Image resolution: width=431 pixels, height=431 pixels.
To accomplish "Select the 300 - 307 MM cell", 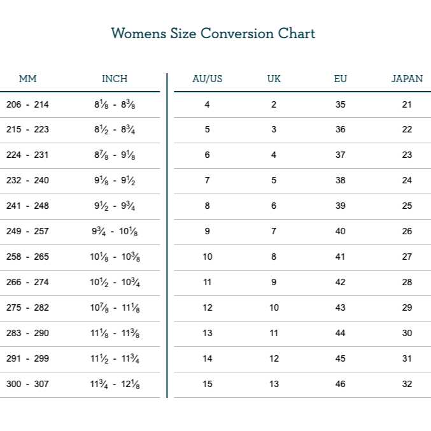I will point(27,385).
